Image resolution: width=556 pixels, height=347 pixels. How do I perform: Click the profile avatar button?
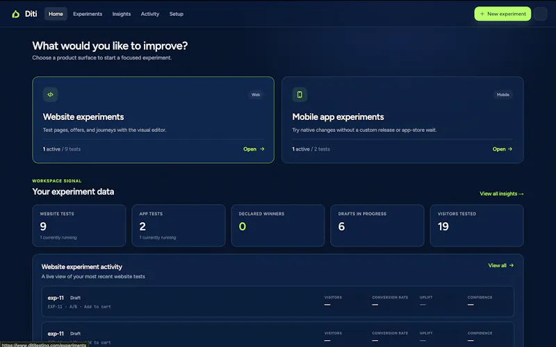541,14
